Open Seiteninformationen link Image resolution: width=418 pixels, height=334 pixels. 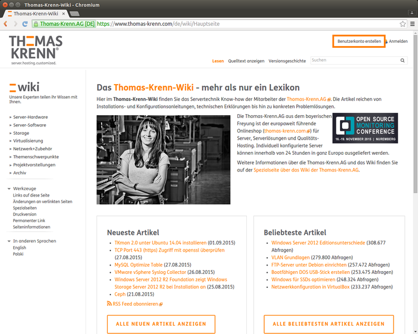tap(31, 227)
